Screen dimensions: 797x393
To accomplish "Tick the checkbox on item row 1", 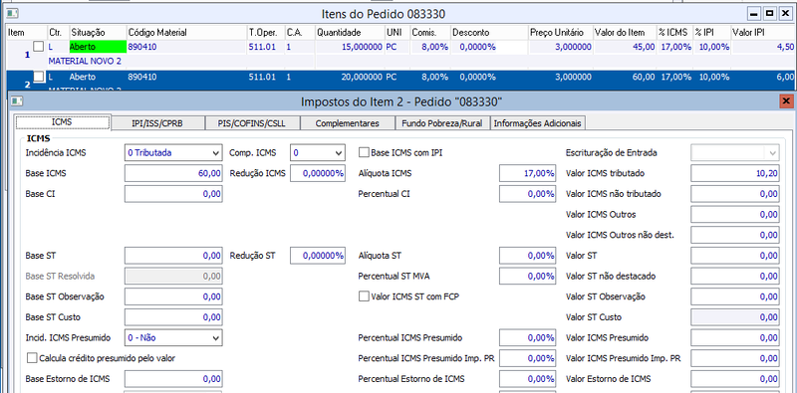I will (x=39, y=46).
